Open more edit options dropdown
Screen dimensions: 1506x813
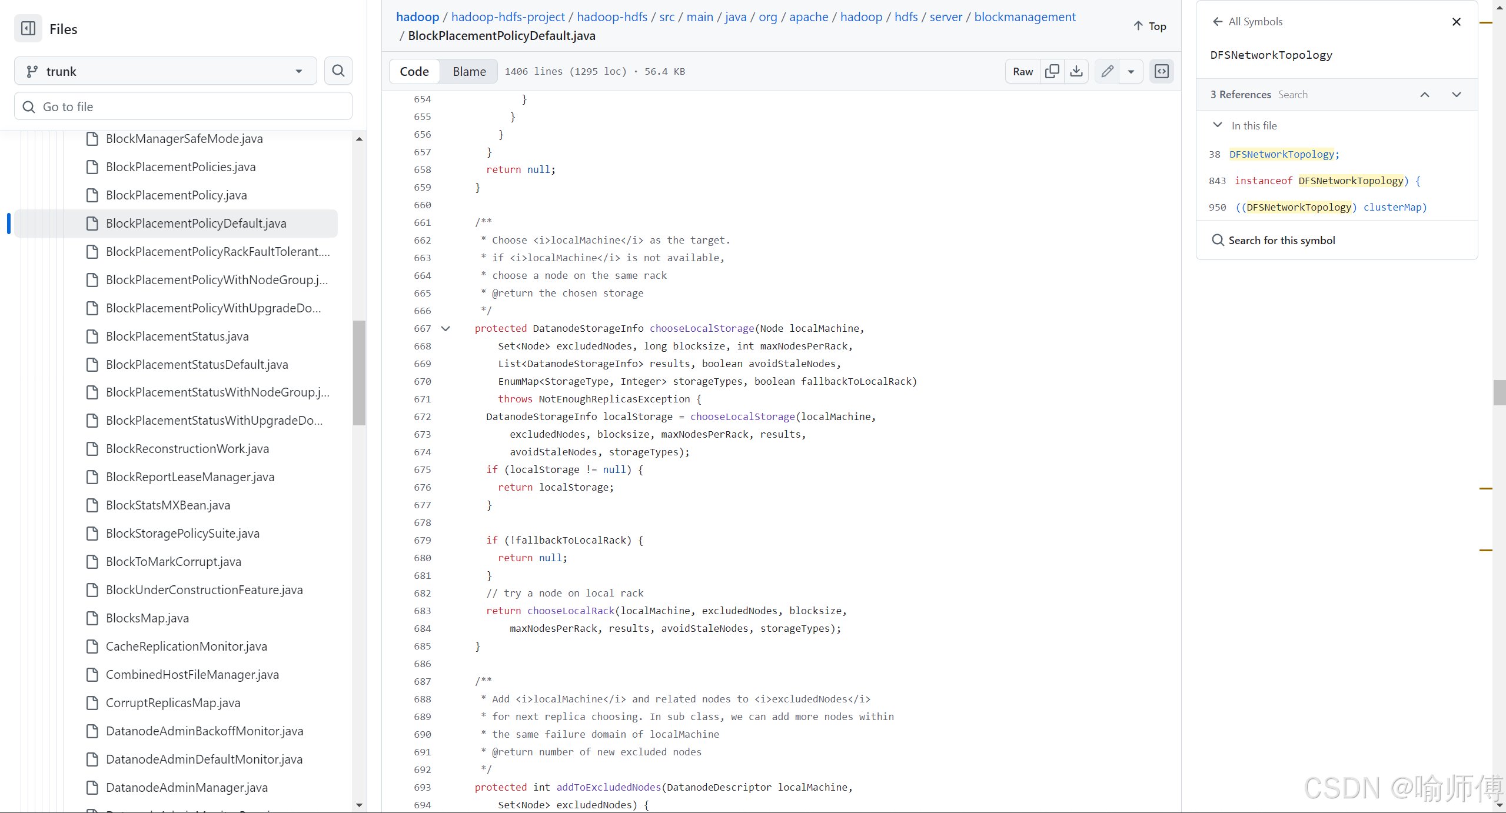click(1131, 71)
